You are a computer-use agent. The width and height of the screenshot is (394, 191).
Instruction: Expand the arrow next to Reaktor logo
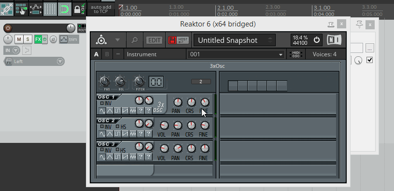117,40
